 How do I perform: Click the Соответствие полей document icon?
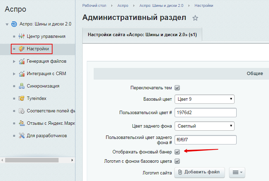pyautogui.click(x=22, y=111)
